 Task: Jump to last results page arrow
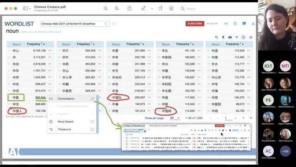(x=251, y=118)
